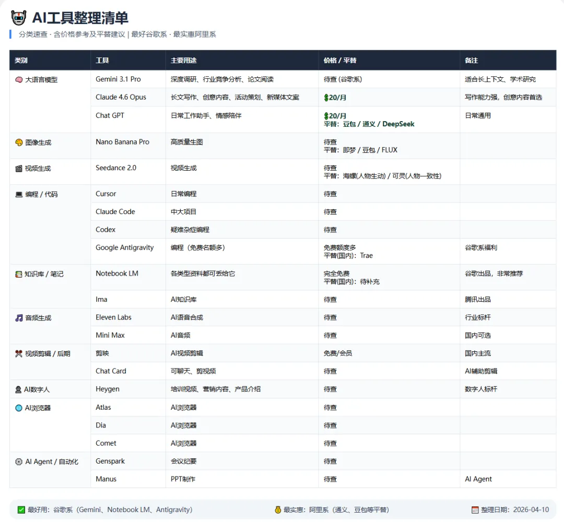Click the calendar icon before 整理日期
Viewport: 564px width, 522px height.
[475, 510]
